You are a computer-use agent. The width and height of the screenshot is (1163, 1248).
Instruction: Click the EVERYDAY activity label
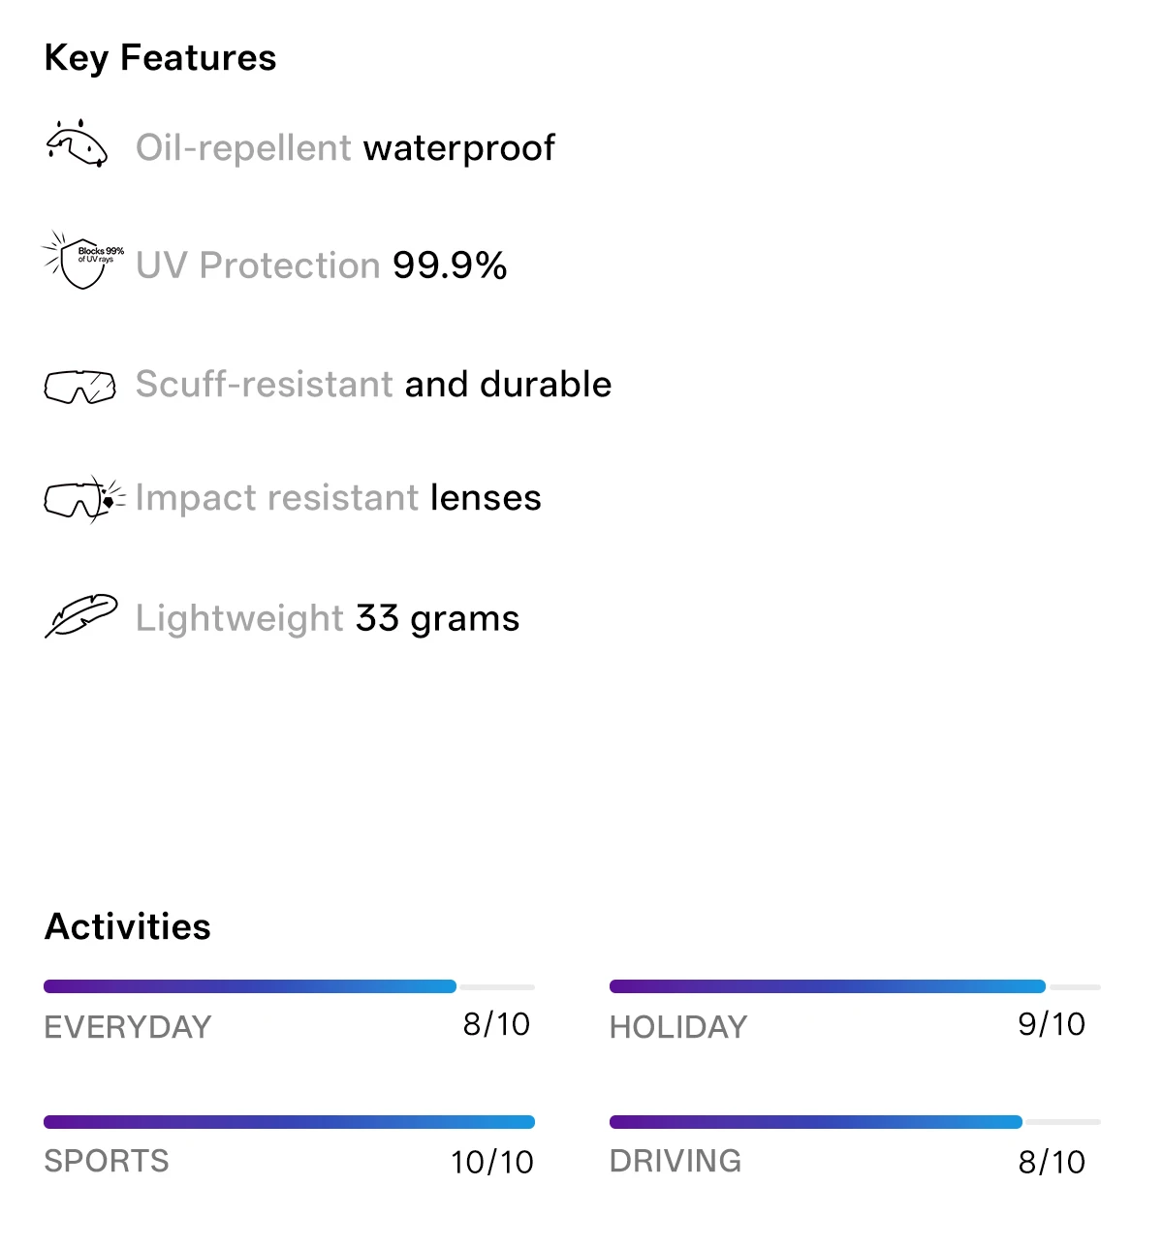128,1027
